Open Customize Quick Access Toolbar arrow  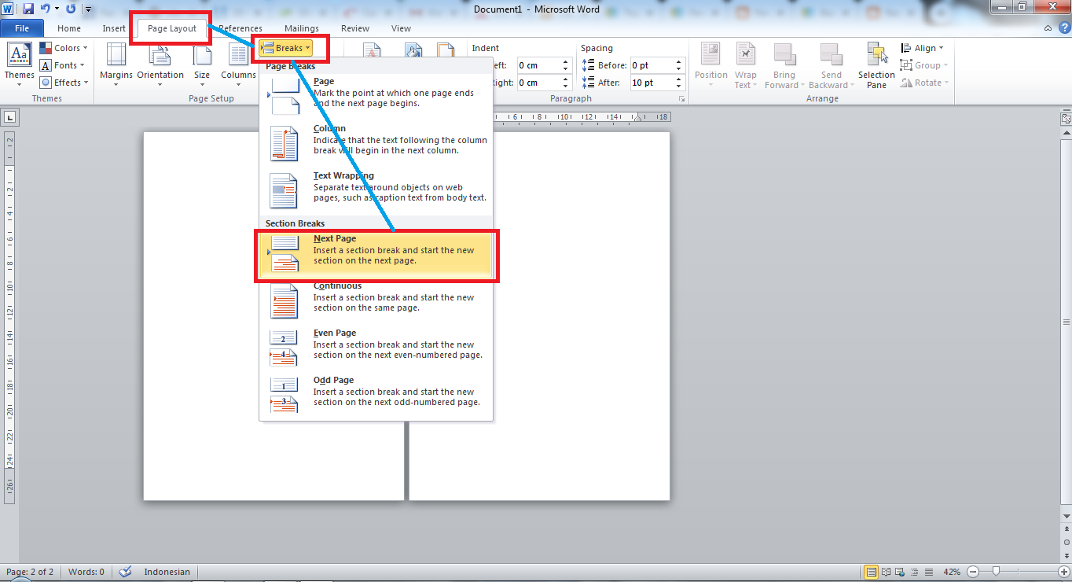click(88, 9)
